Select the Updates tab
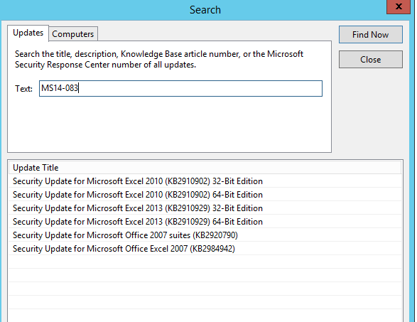Image resolution: width=417 pixels, height=322 pixels. [x=28, y=33]
